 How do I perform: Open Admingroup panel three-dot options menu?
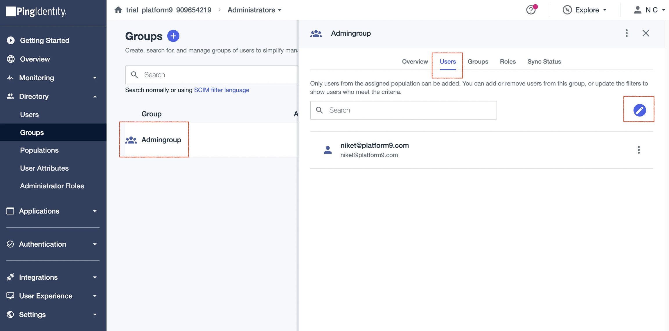click(x=626, y=33)
